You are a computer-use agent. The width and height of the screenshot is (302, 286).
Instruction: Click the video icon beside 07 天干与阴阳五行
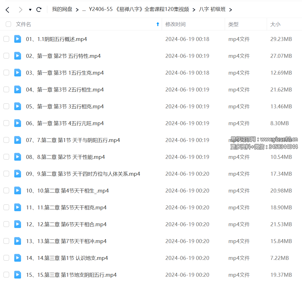[17, 140]
